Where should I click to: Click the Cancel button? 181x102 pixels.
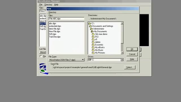pos(132,54)
